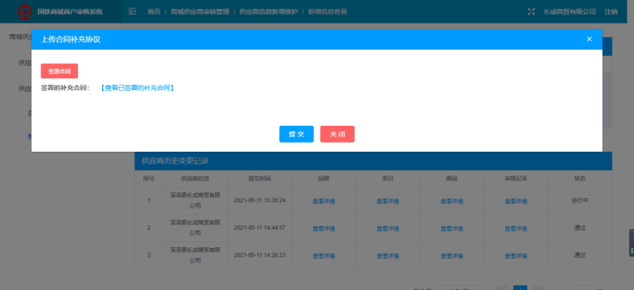
Task: Click the 供应商信息 column header
Action: [x=195, y=179]
